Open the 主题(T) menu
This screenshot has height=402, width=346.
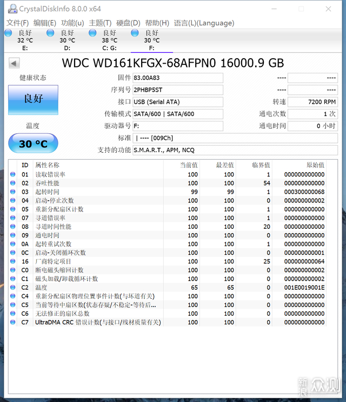[100, 23]
